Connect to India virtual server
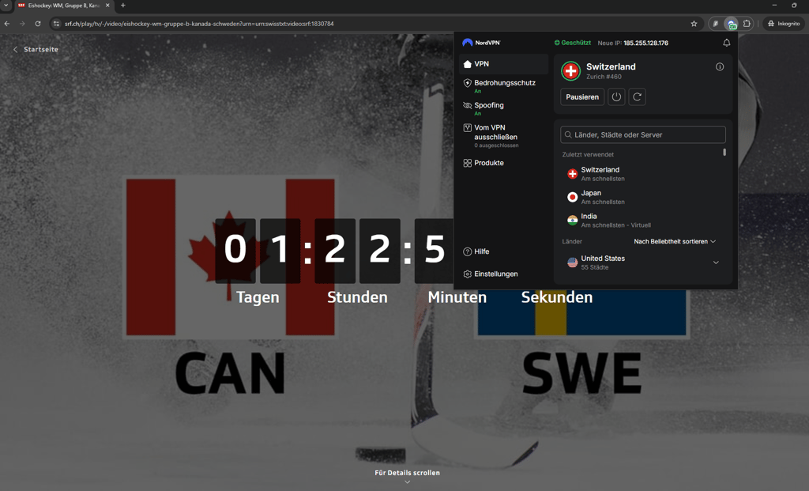This screenshot has width=809, height=491. [x=640, y=220]
